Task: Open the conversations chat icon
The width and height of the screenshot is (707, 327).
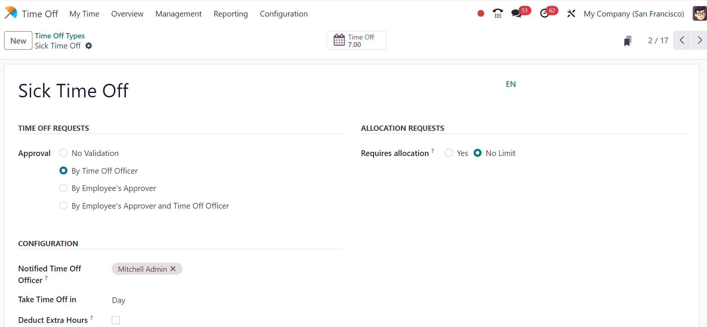Action: [516, 14]
